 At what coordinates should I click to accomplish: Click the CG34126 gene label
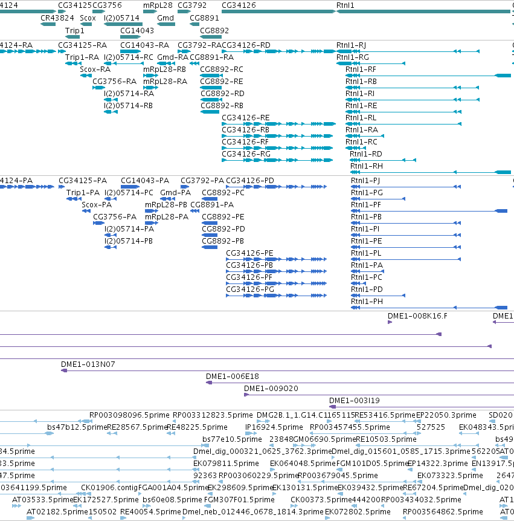point(239,5)
